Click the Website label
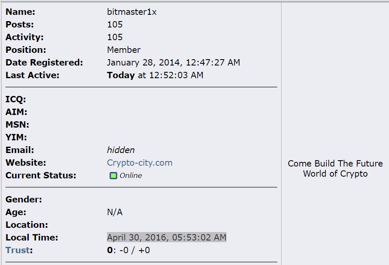 pyautogui.click(x=26, y=163)
